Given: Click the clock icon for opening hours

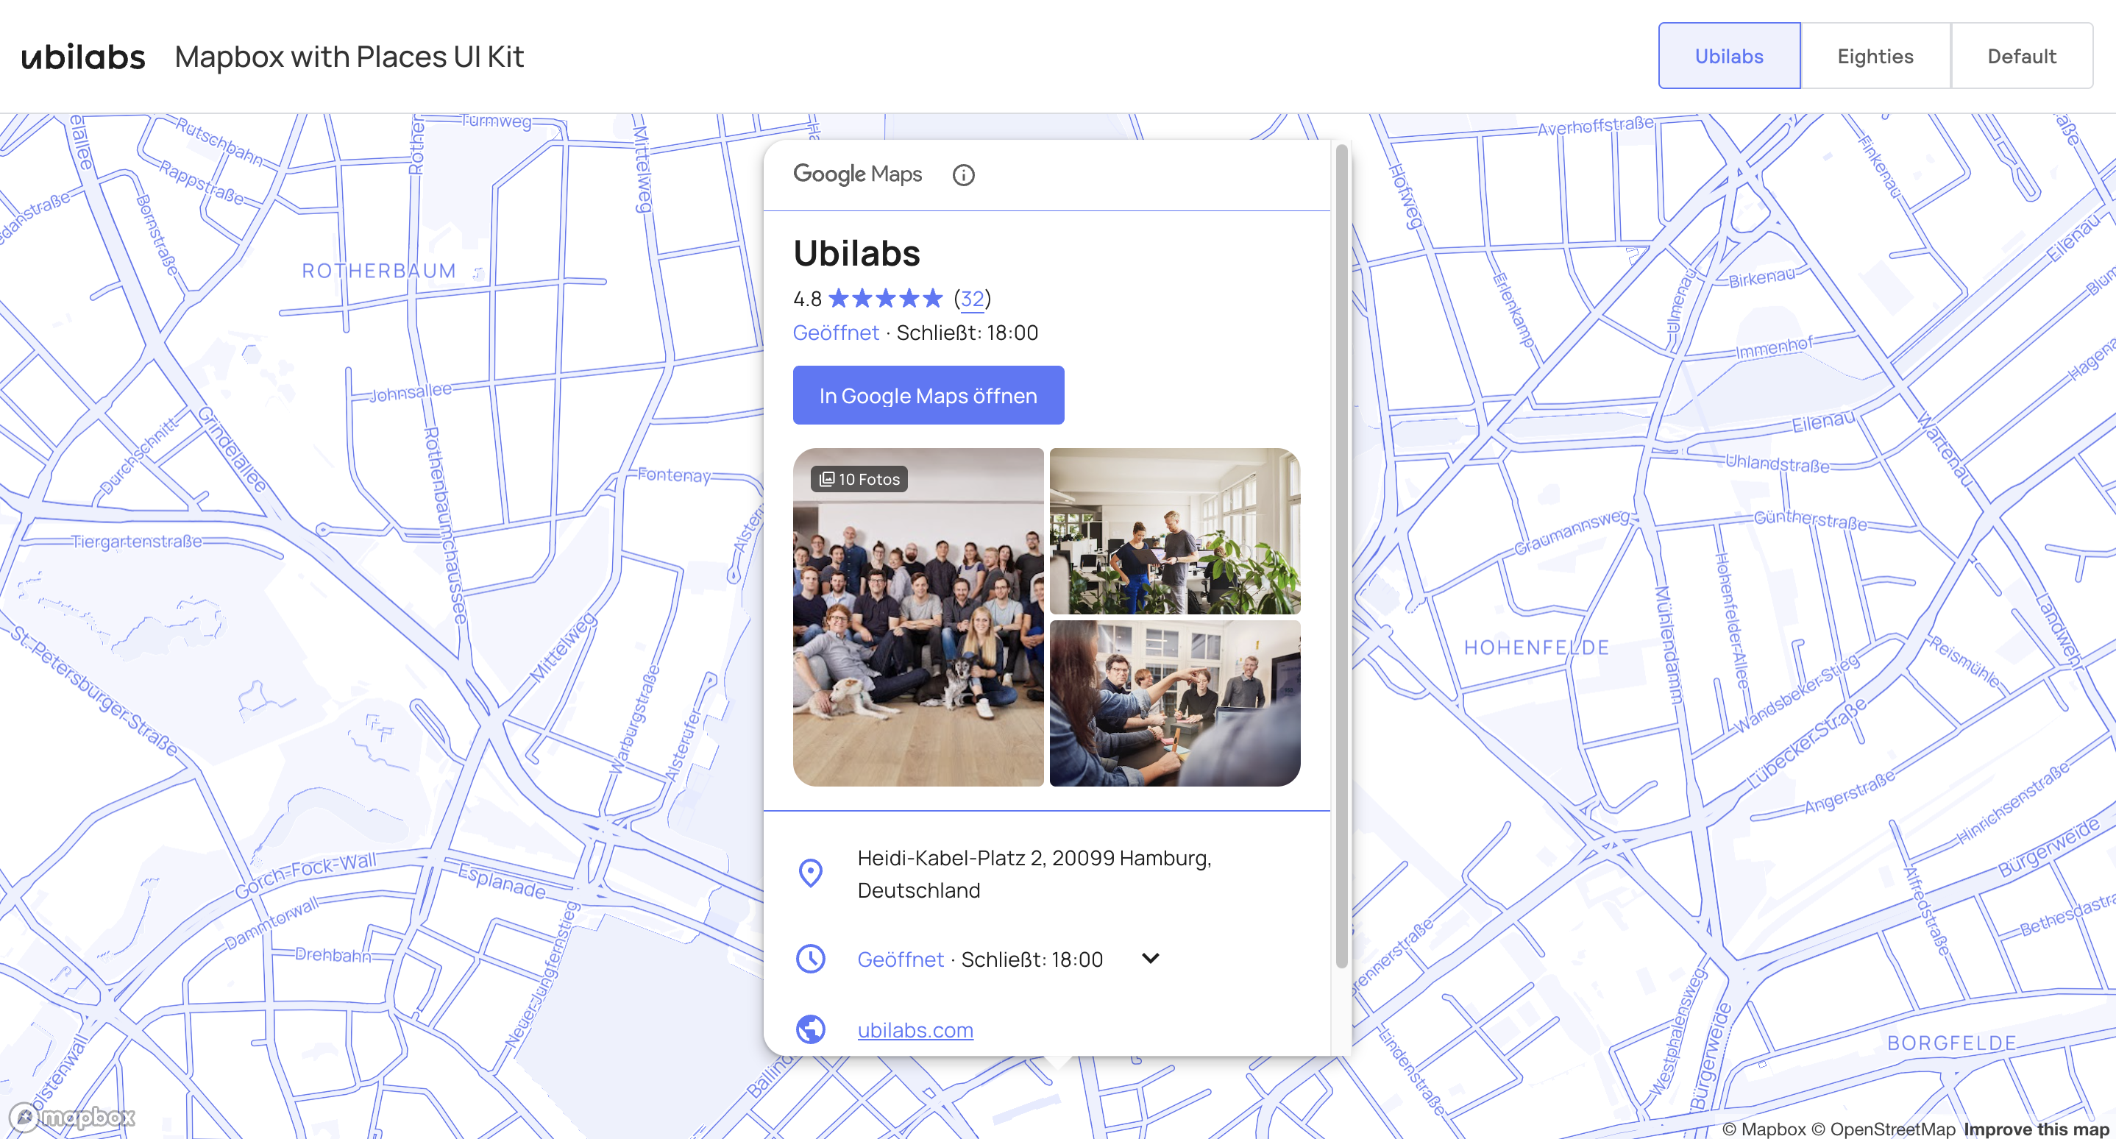Looking at the screenshot, I should click(x=811, y=958).
